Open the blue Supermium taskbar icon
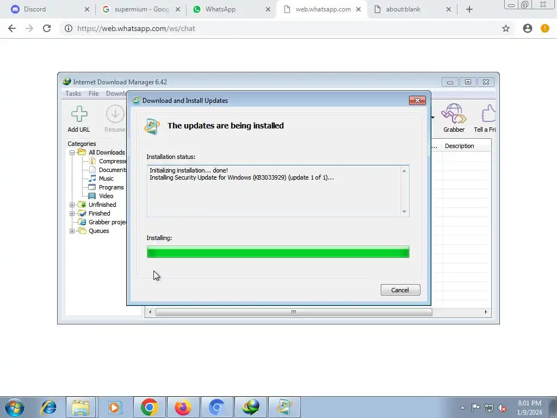Image resolution: width=557 pixels, height=418 pixels. tap(217, 407)
